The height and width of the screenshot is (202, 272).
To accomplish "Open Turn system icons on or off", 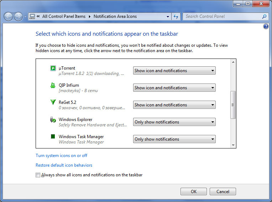I will pyautogui.click(x=61, y=156).
